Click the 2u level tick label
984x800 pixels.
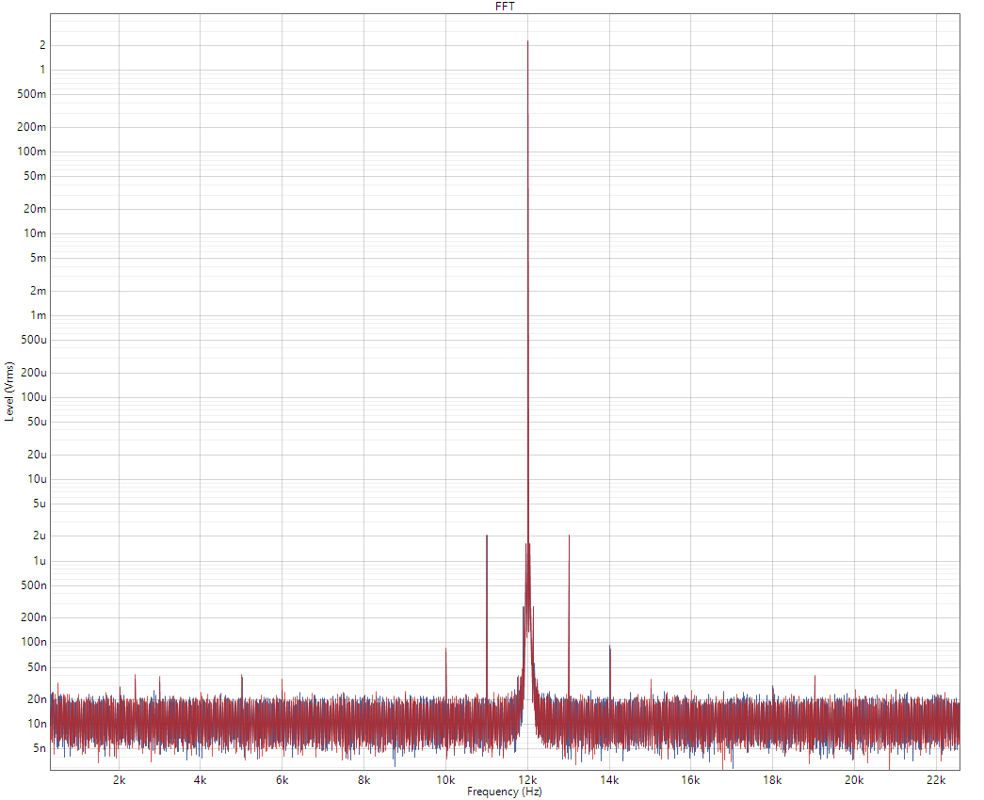(x=40, y=536)
